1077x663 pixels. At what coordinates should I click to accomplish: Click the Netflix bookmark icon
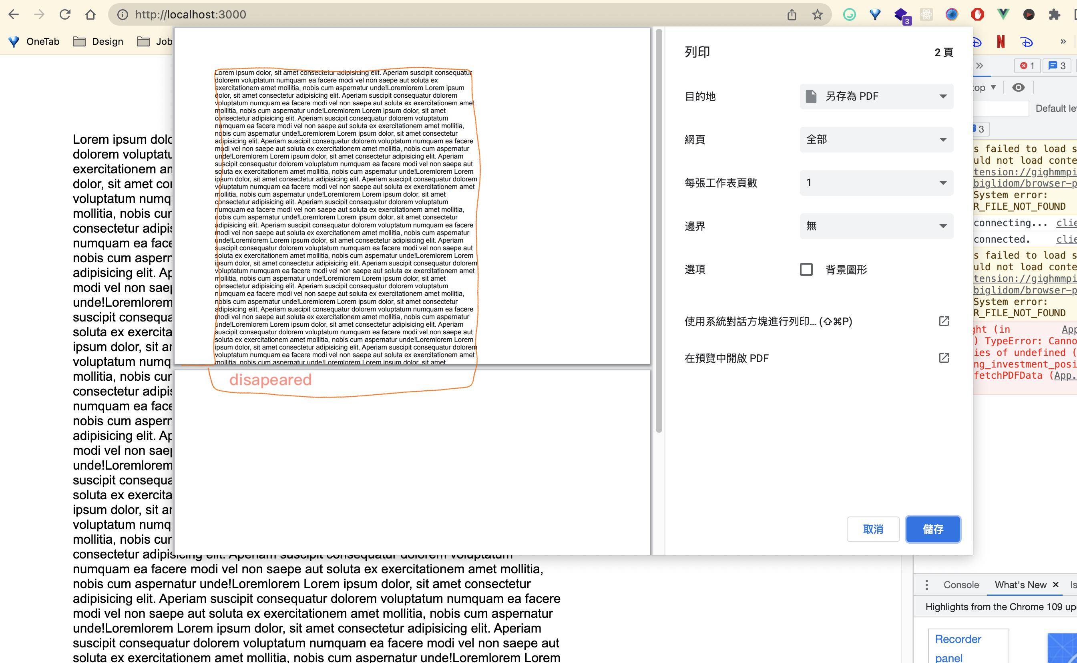point(1001,42)
